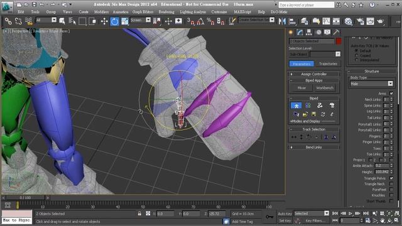Open the Create Selection Set dropdown
Screen dimensions: 402x226
pyautogui.click(x=256, y=19)
